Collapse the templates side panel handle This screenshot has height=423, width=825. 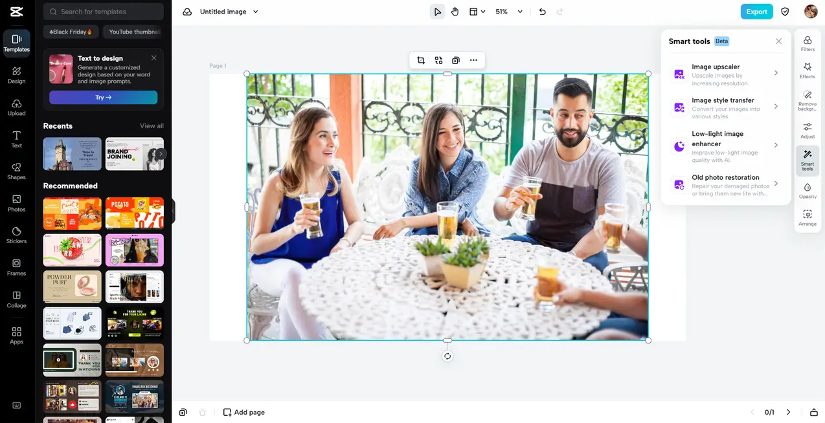click(174, 211)
